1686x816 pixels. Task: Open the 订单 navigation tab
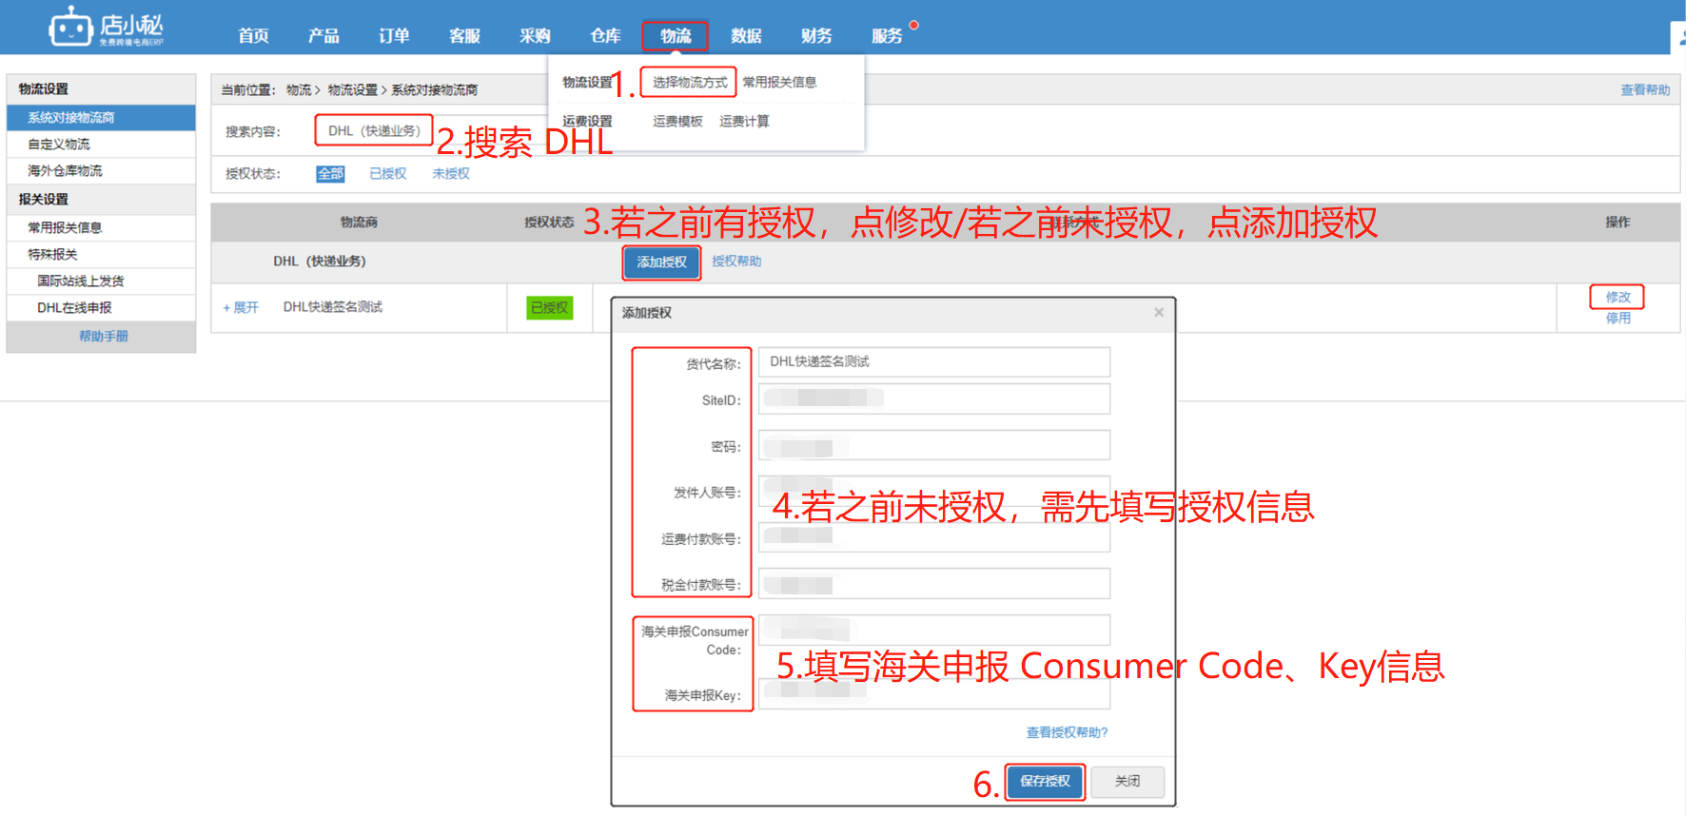point(394,35)
